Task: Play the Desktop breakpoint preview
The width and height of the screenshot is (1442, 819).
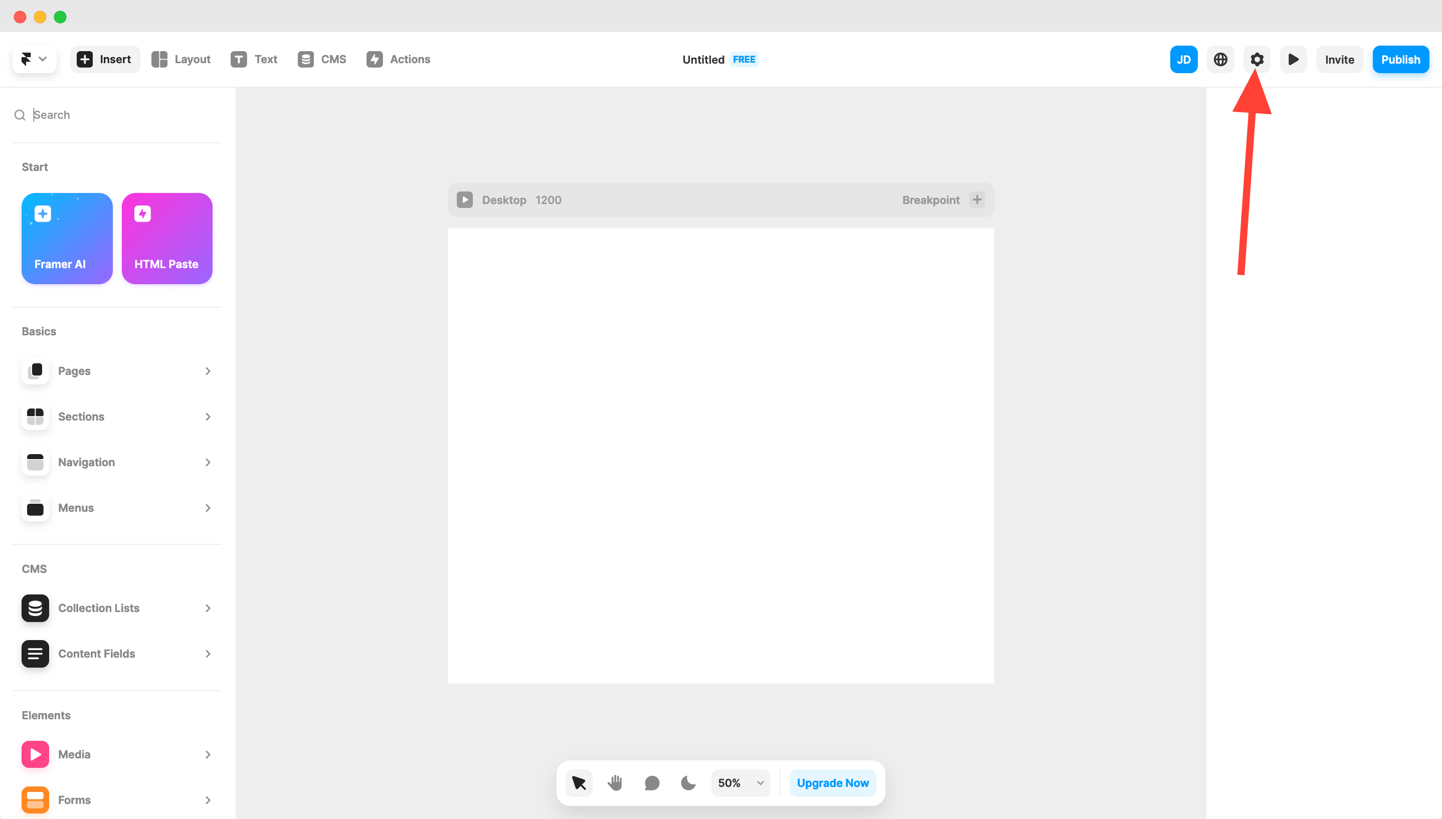Action: (x=464, y=199)
